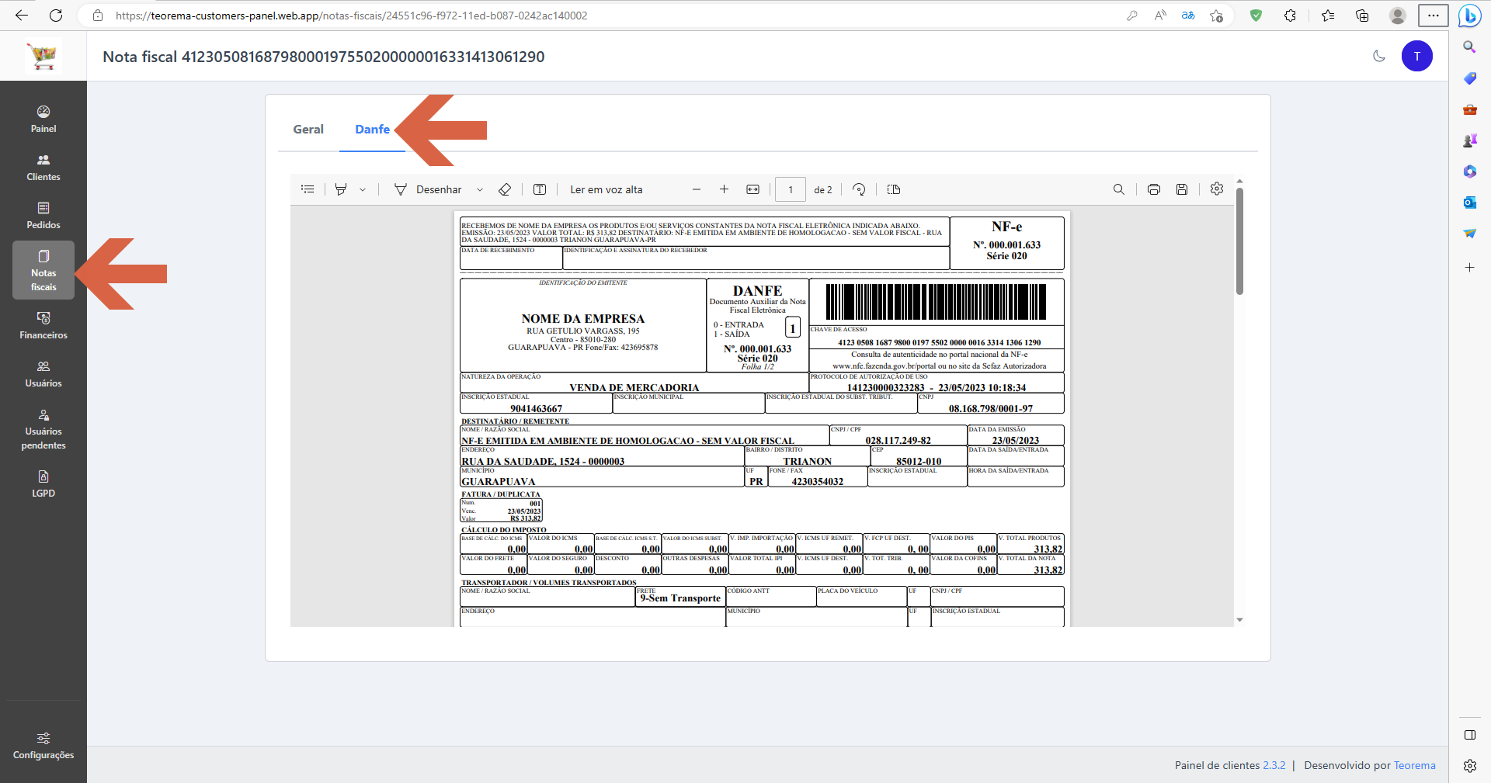Expand highlight color options dropdown

[363, 189]
